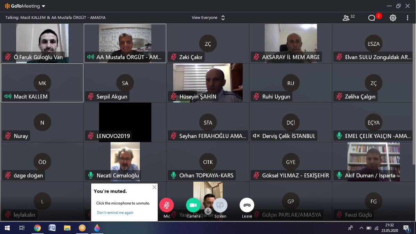Click the muted mic icon next to Nuray
Screen dimensions: 416x234
(x=8, y=136)
